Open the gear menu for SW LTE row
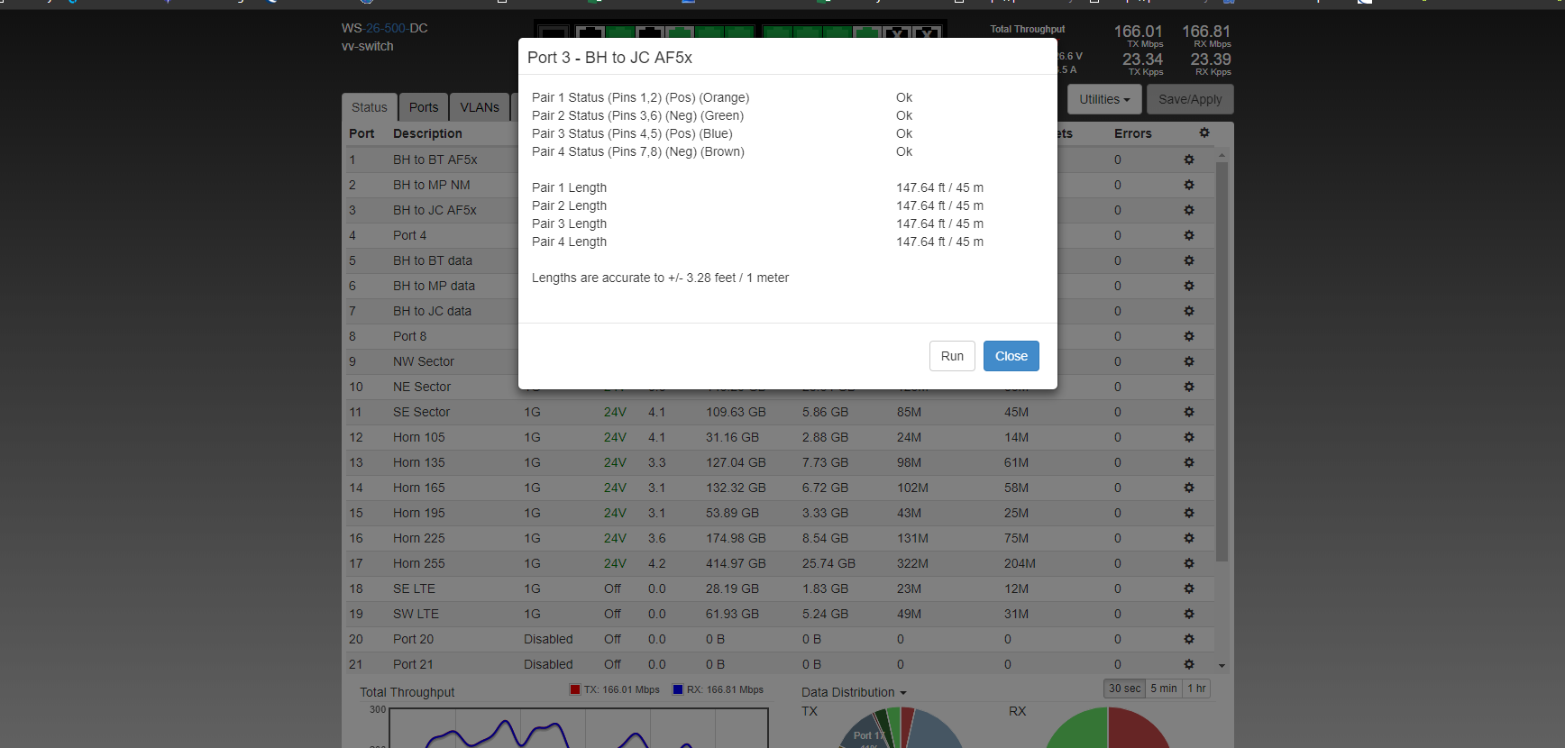1565x748 pixels. (1188, 614)
